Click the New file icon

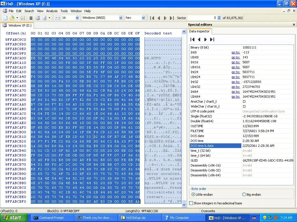click(x=6, y=18)
